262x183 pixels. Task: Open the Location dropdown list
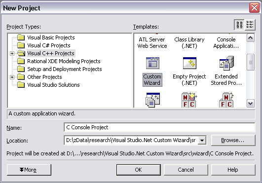202,140
